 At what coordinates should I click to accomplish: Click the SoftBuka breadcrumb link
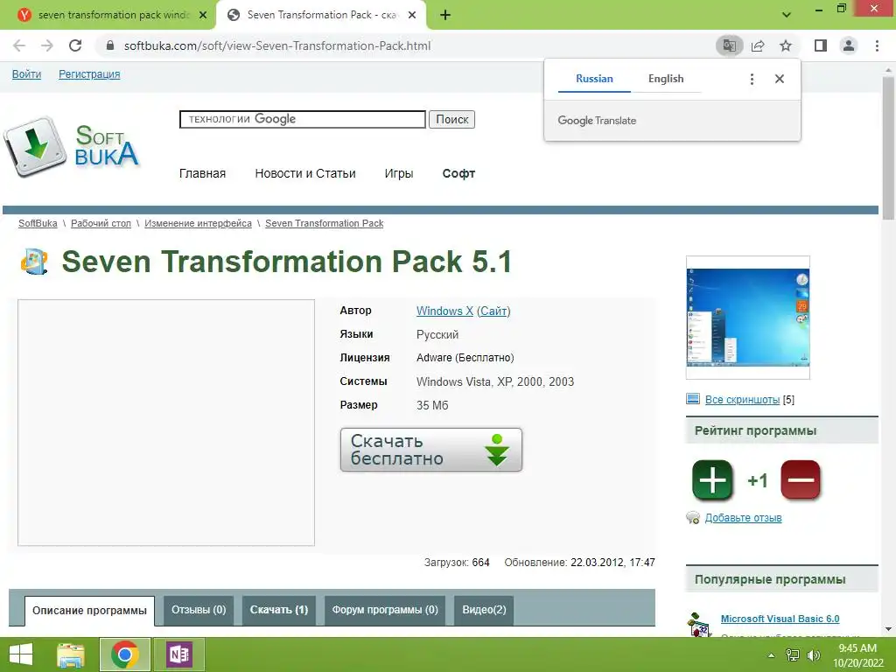38,223
